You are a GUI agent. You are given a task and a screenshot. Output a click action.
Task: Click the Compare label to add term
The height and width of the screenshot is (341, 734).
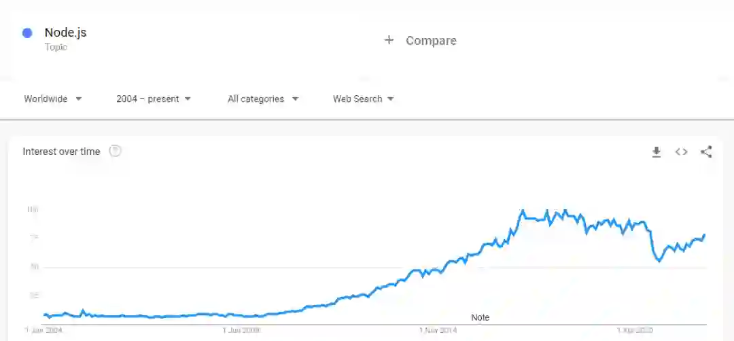coord(431,41)
